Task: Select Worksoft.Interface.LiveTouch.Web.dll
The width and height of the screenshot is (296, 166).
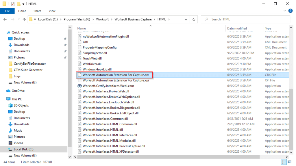Action: tap(108, 102)
